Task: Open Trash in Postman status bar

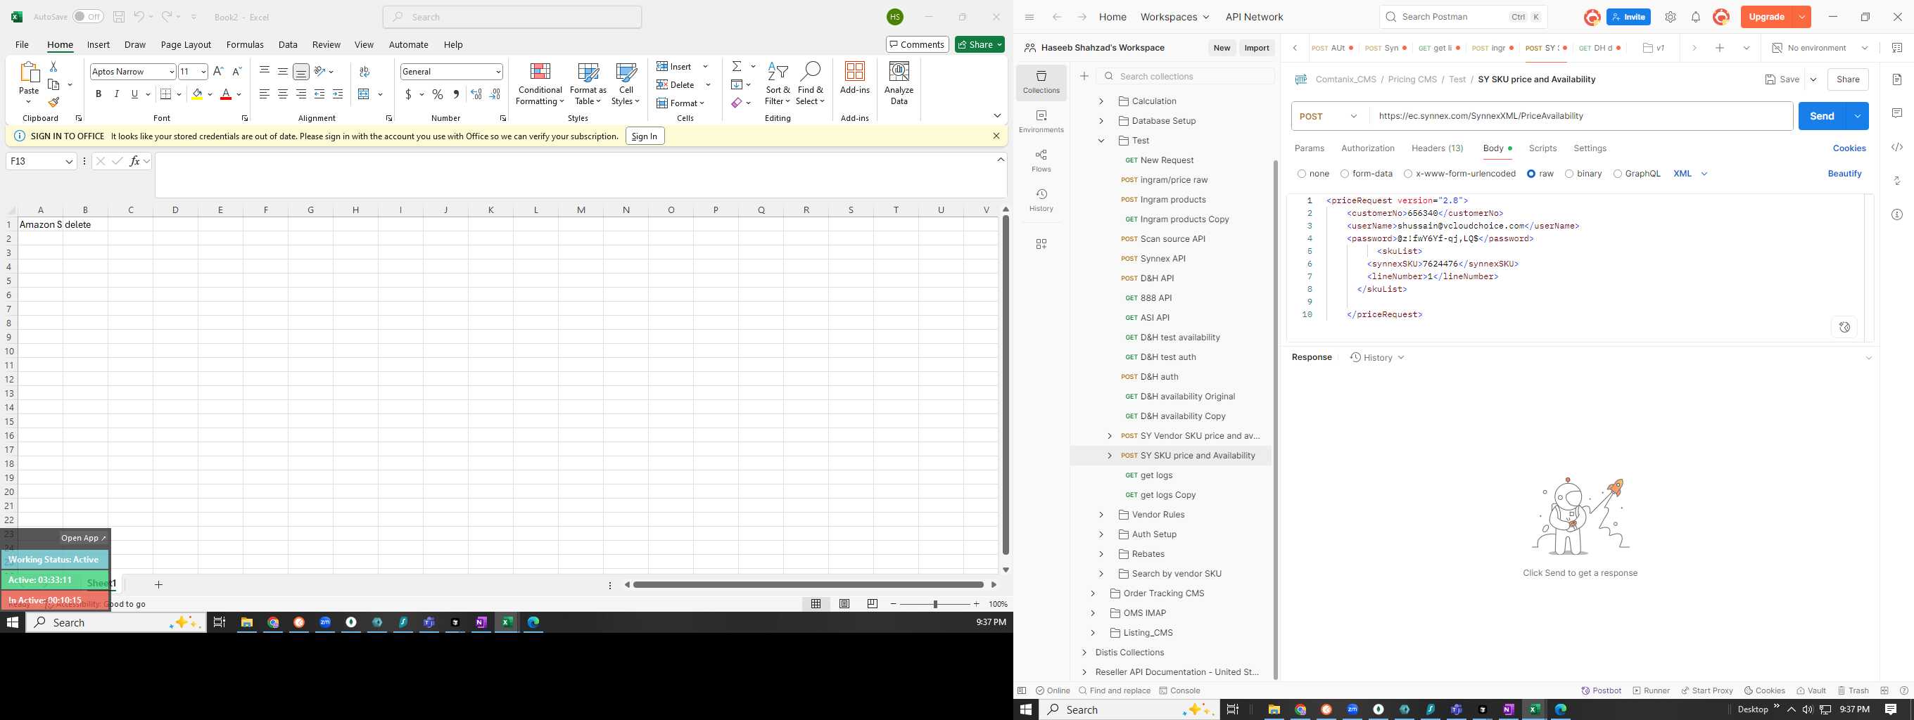Action: click(1853, 690)
